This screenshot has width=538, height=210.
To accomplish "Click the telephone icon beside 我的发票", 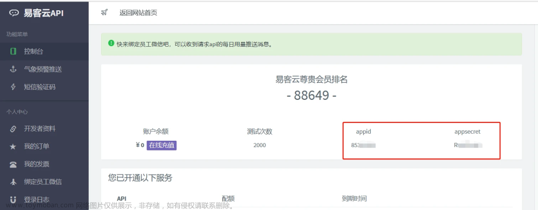I will pos(13,164).
